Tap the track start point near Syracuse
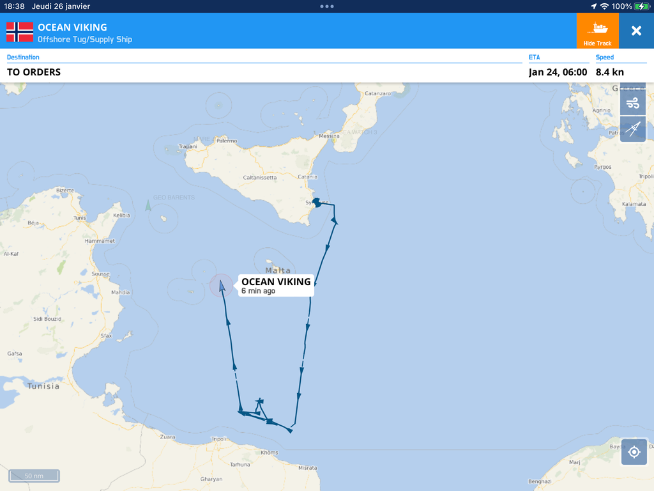 tap(317, 203)
